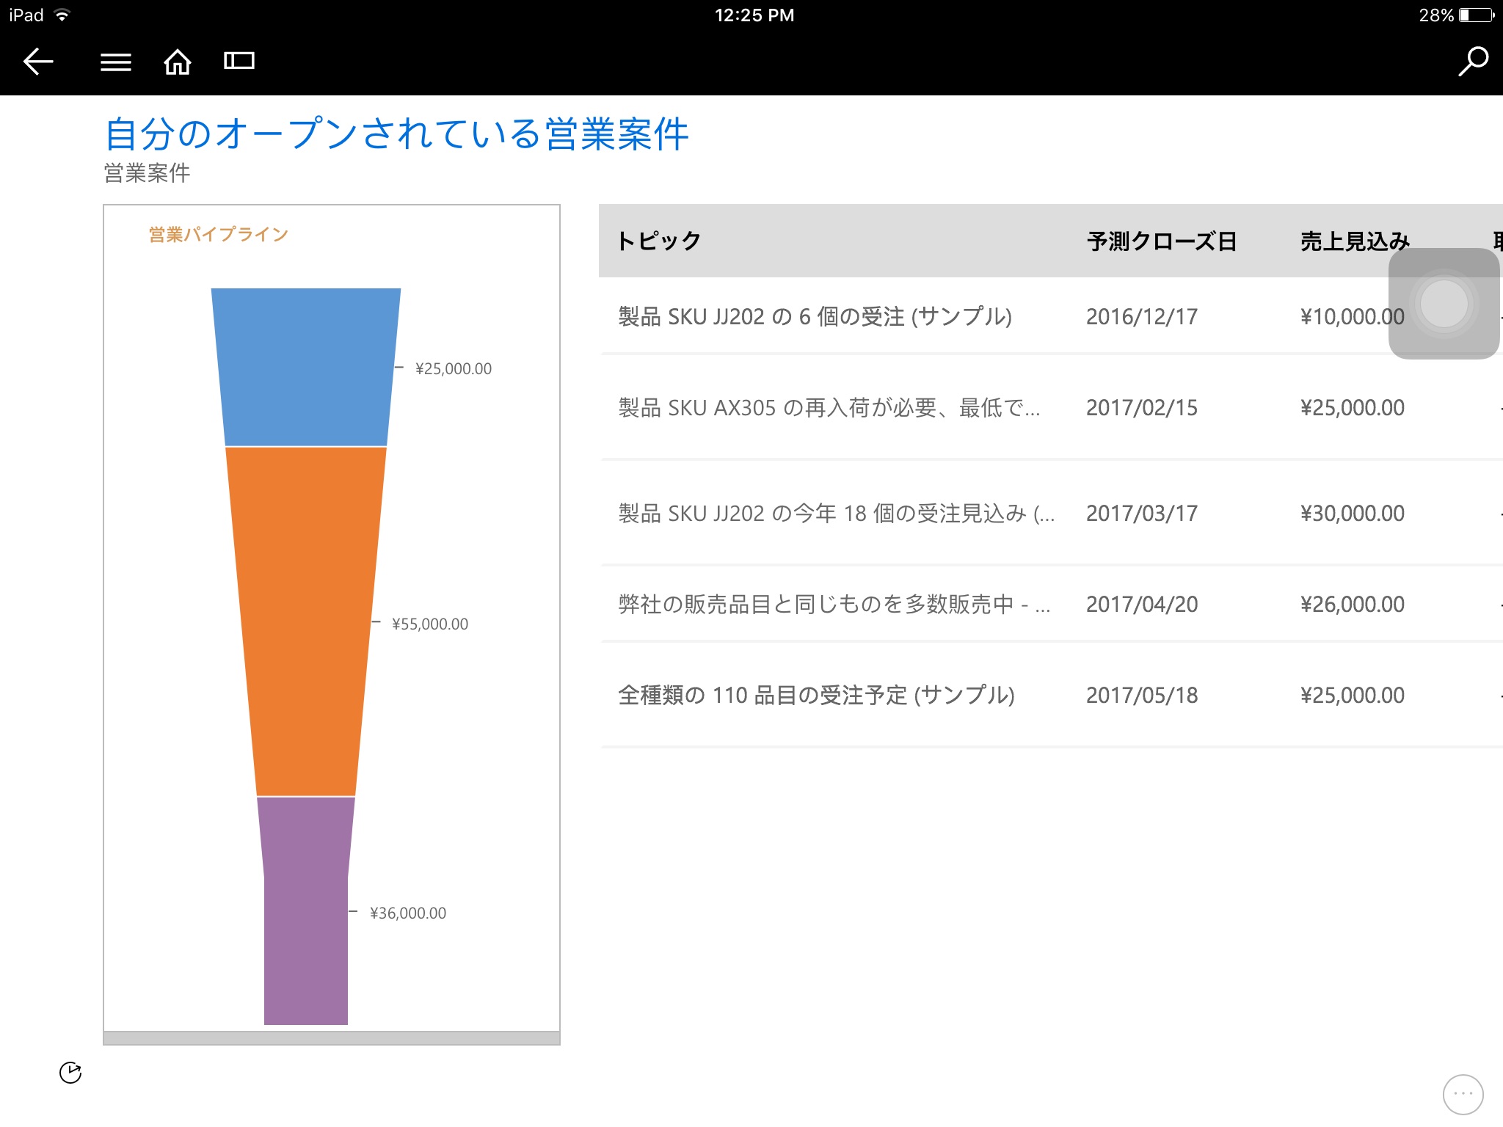The height and width of the screenshot is (1127, 1503).
Task: Tap the circular clock icon at bottom left
Action: pyautogui.click(x=70, y=1073)
